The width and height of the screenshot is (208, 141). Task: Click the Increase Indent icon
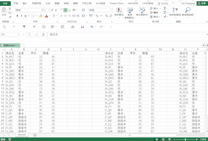pos(78,16)
